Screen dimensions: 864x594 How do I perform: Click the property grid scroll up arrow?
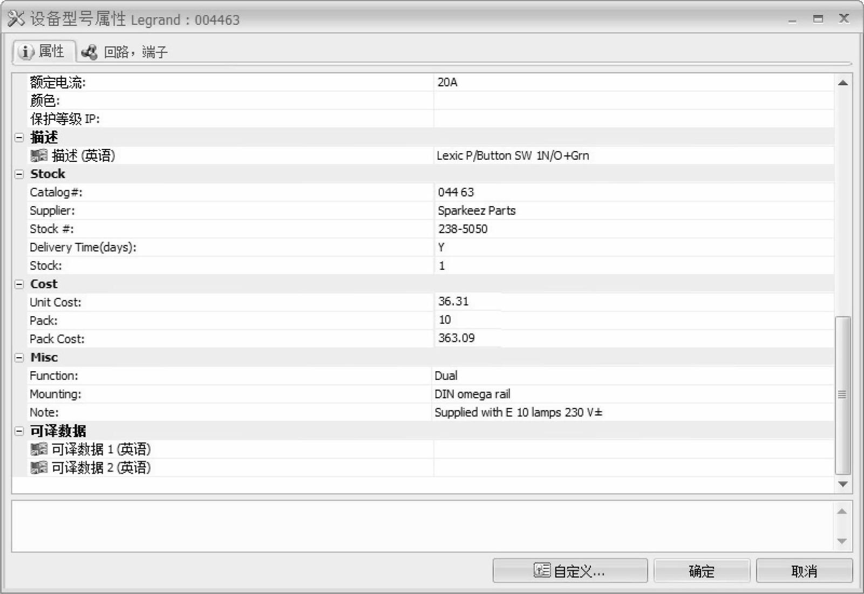843,83
